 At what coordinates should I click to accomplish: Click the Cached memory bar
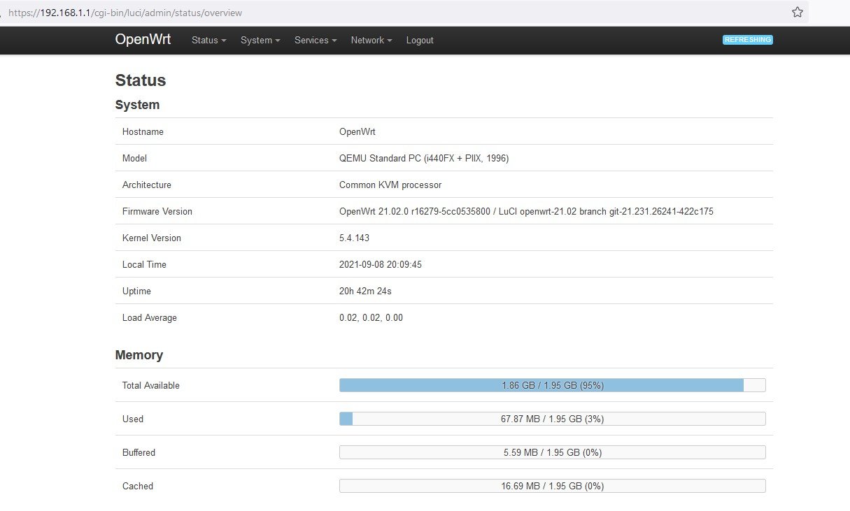(x=552, y=486)
